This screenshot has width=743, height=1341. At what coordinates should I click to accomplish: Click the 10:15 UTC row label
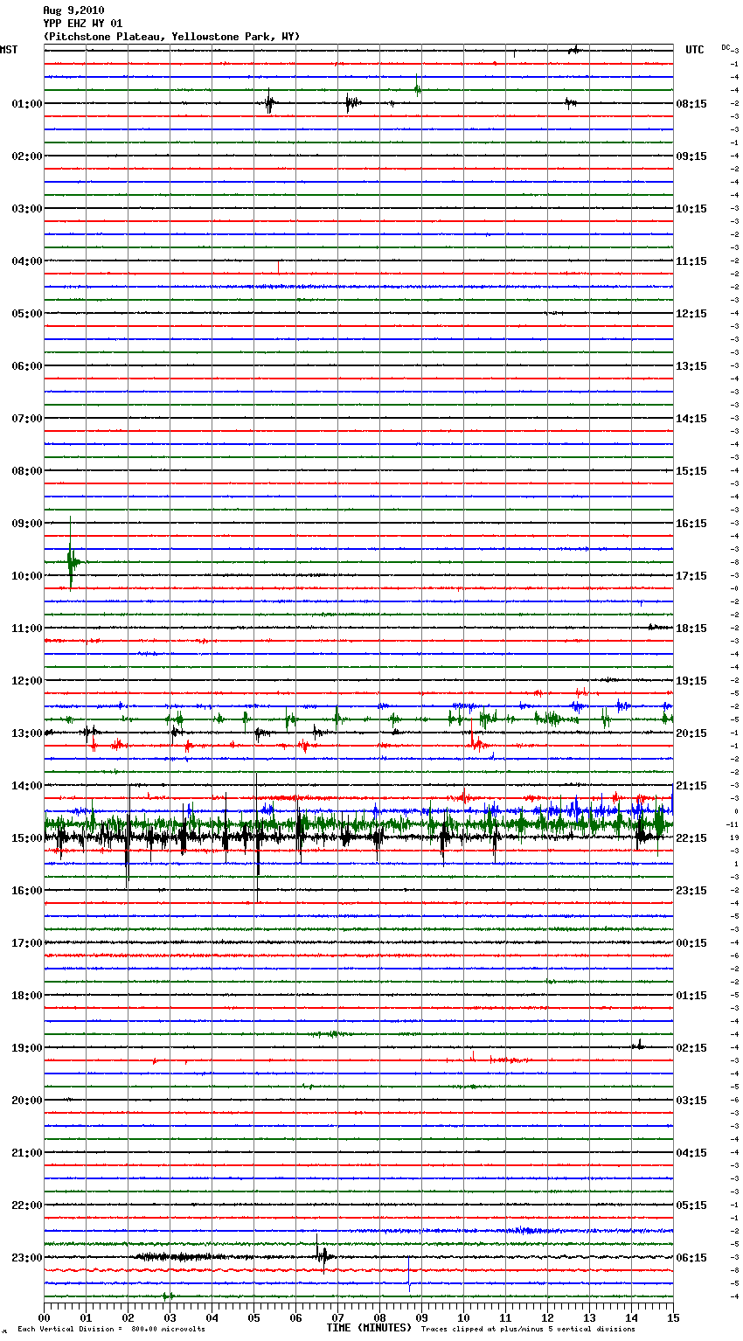(x=691, y=209)
